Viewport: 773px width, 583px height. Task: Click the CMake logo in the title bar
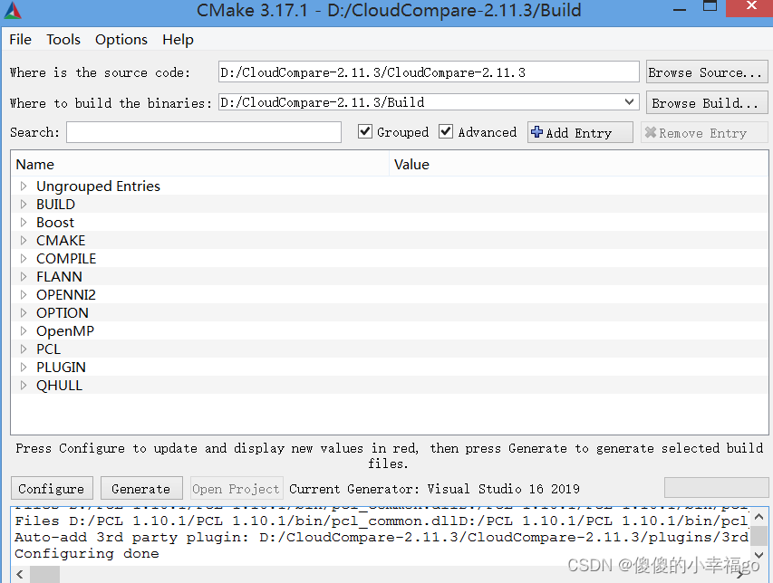pyautogui.click(x=13, y=10)
